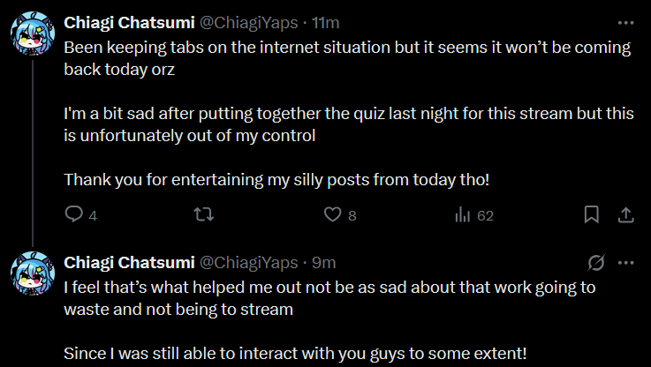
Task: Repost the first Chiagi Chatsumi post
Action: (204, 214)
